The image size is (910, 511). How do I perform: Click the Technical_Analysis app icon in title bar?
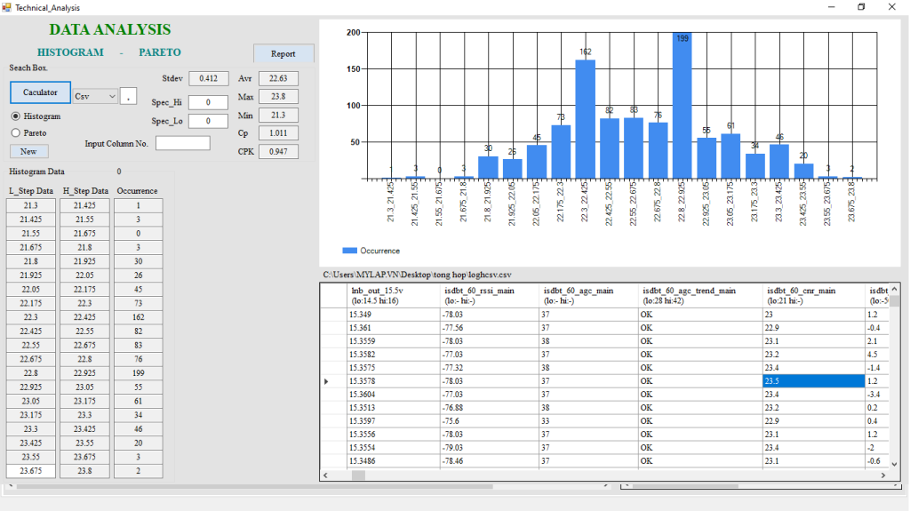7,7
